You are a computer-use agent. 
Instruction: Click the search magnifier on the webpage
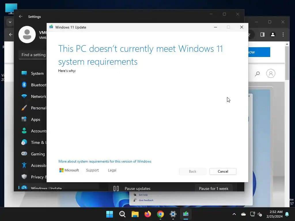(x=257, y=74)
